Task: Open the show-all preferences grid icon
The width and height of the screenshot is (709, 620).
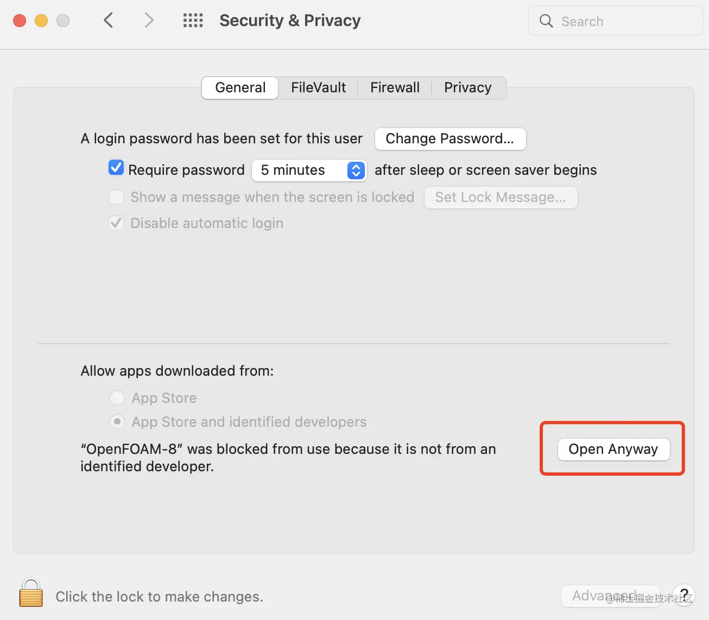Action: click(193, 20)
